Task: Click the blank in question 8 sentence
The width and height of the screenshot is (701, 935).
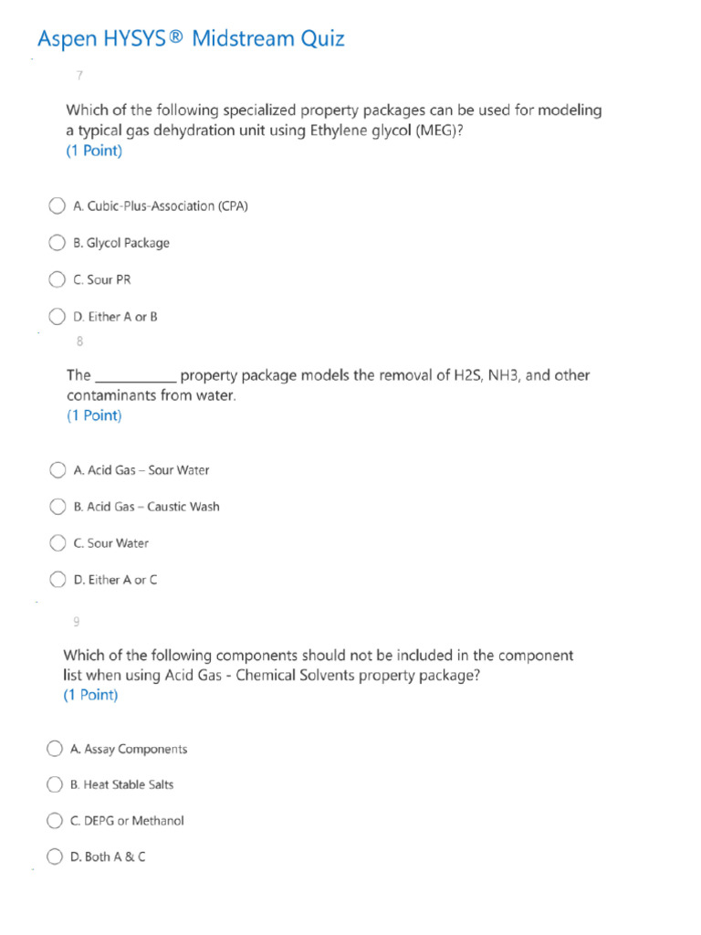Action: (136, 377)
